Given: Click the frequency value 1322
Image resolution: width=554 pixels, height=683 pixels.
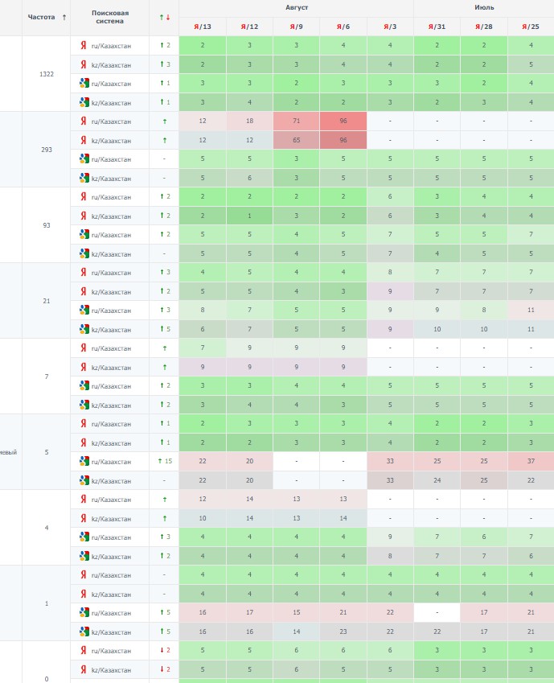Looking at the screenshot, I should click(x=47, y=74).
